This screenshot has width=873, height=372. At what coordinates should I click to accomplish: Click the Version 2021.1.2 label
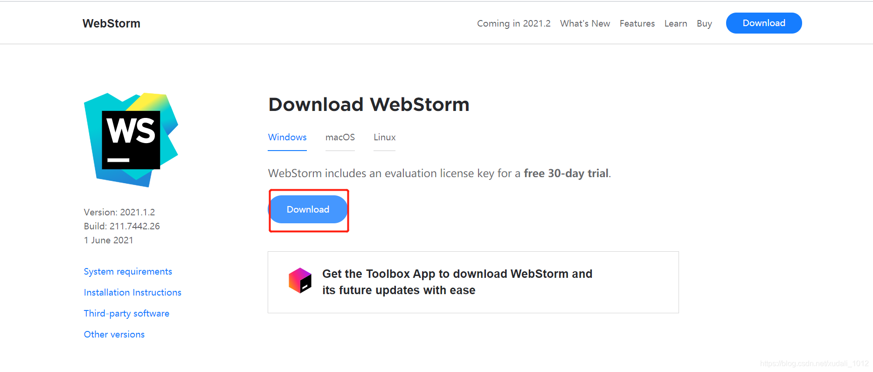point(119,212)
